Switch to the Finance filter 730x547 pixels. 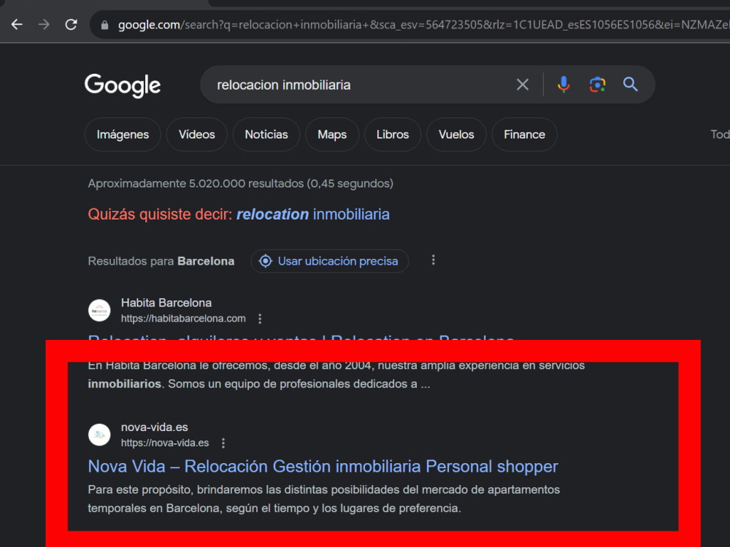pos(524,134)
